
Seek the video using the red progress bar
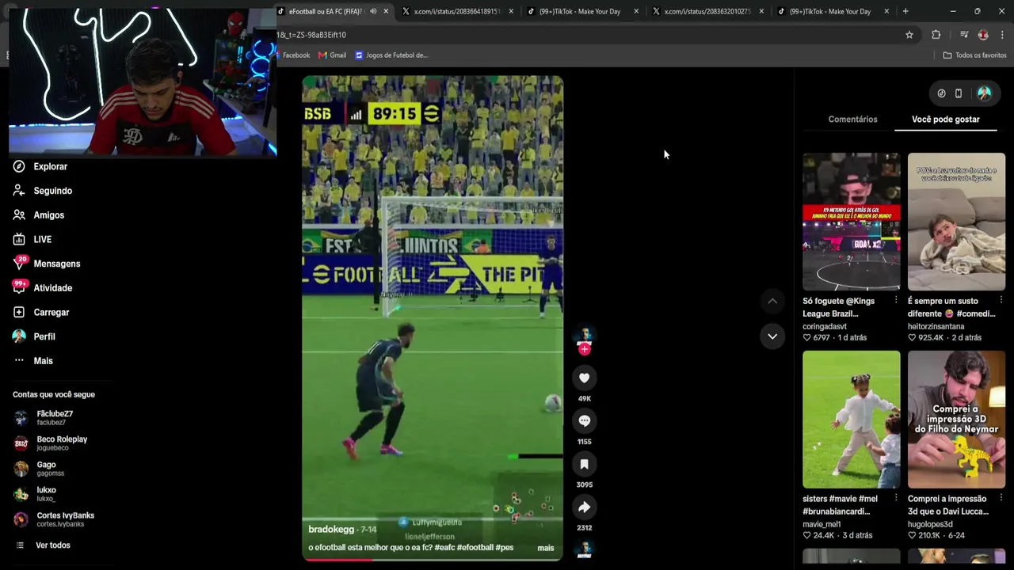tap(433, 559)
